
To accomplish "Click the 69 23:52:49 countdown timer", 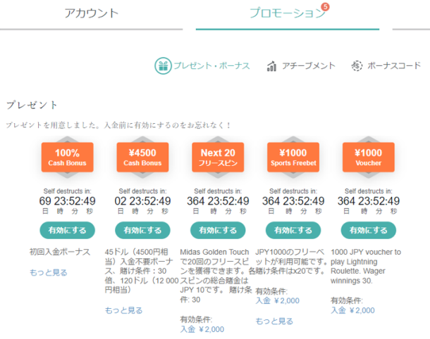I will [68, 201].
